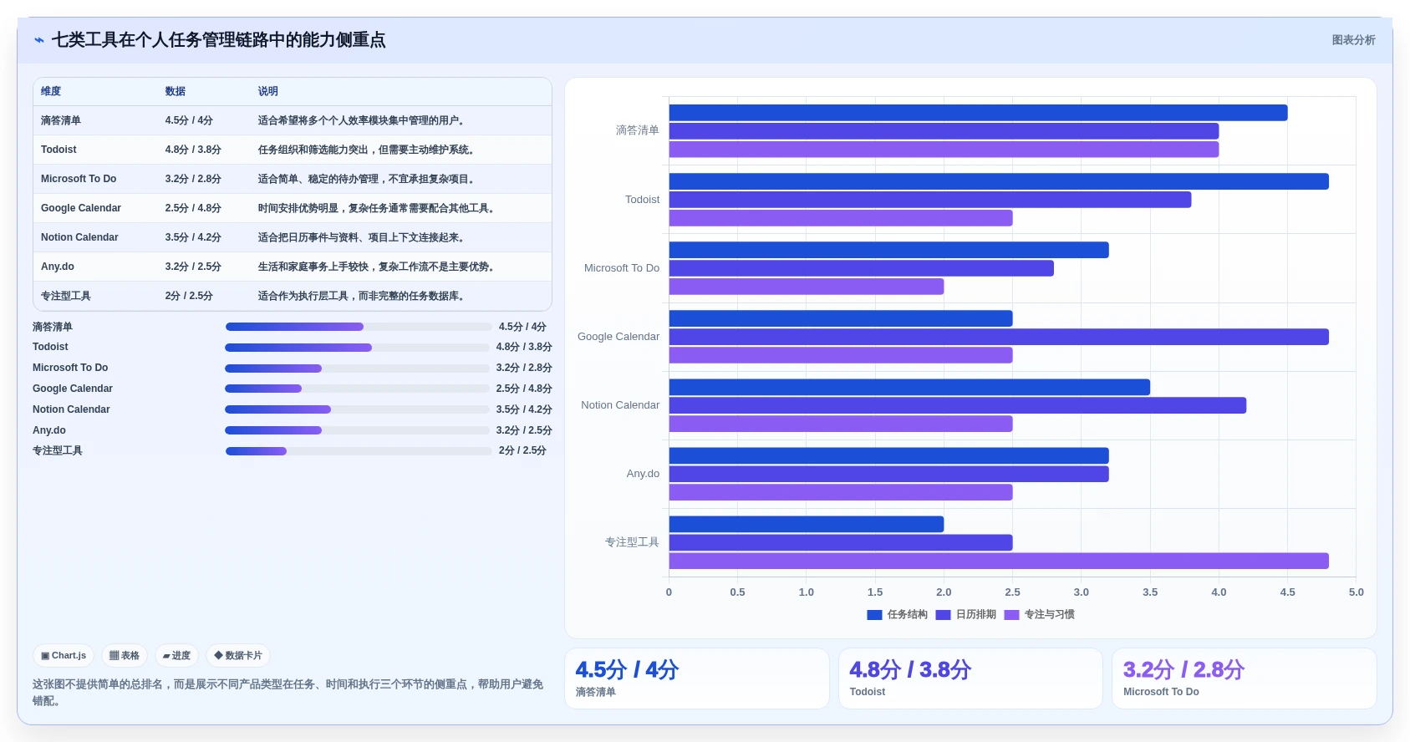The height and width of the screenshot is (742, 1410).
Task: Select the Todoist table row name
Action: [59, 150]
